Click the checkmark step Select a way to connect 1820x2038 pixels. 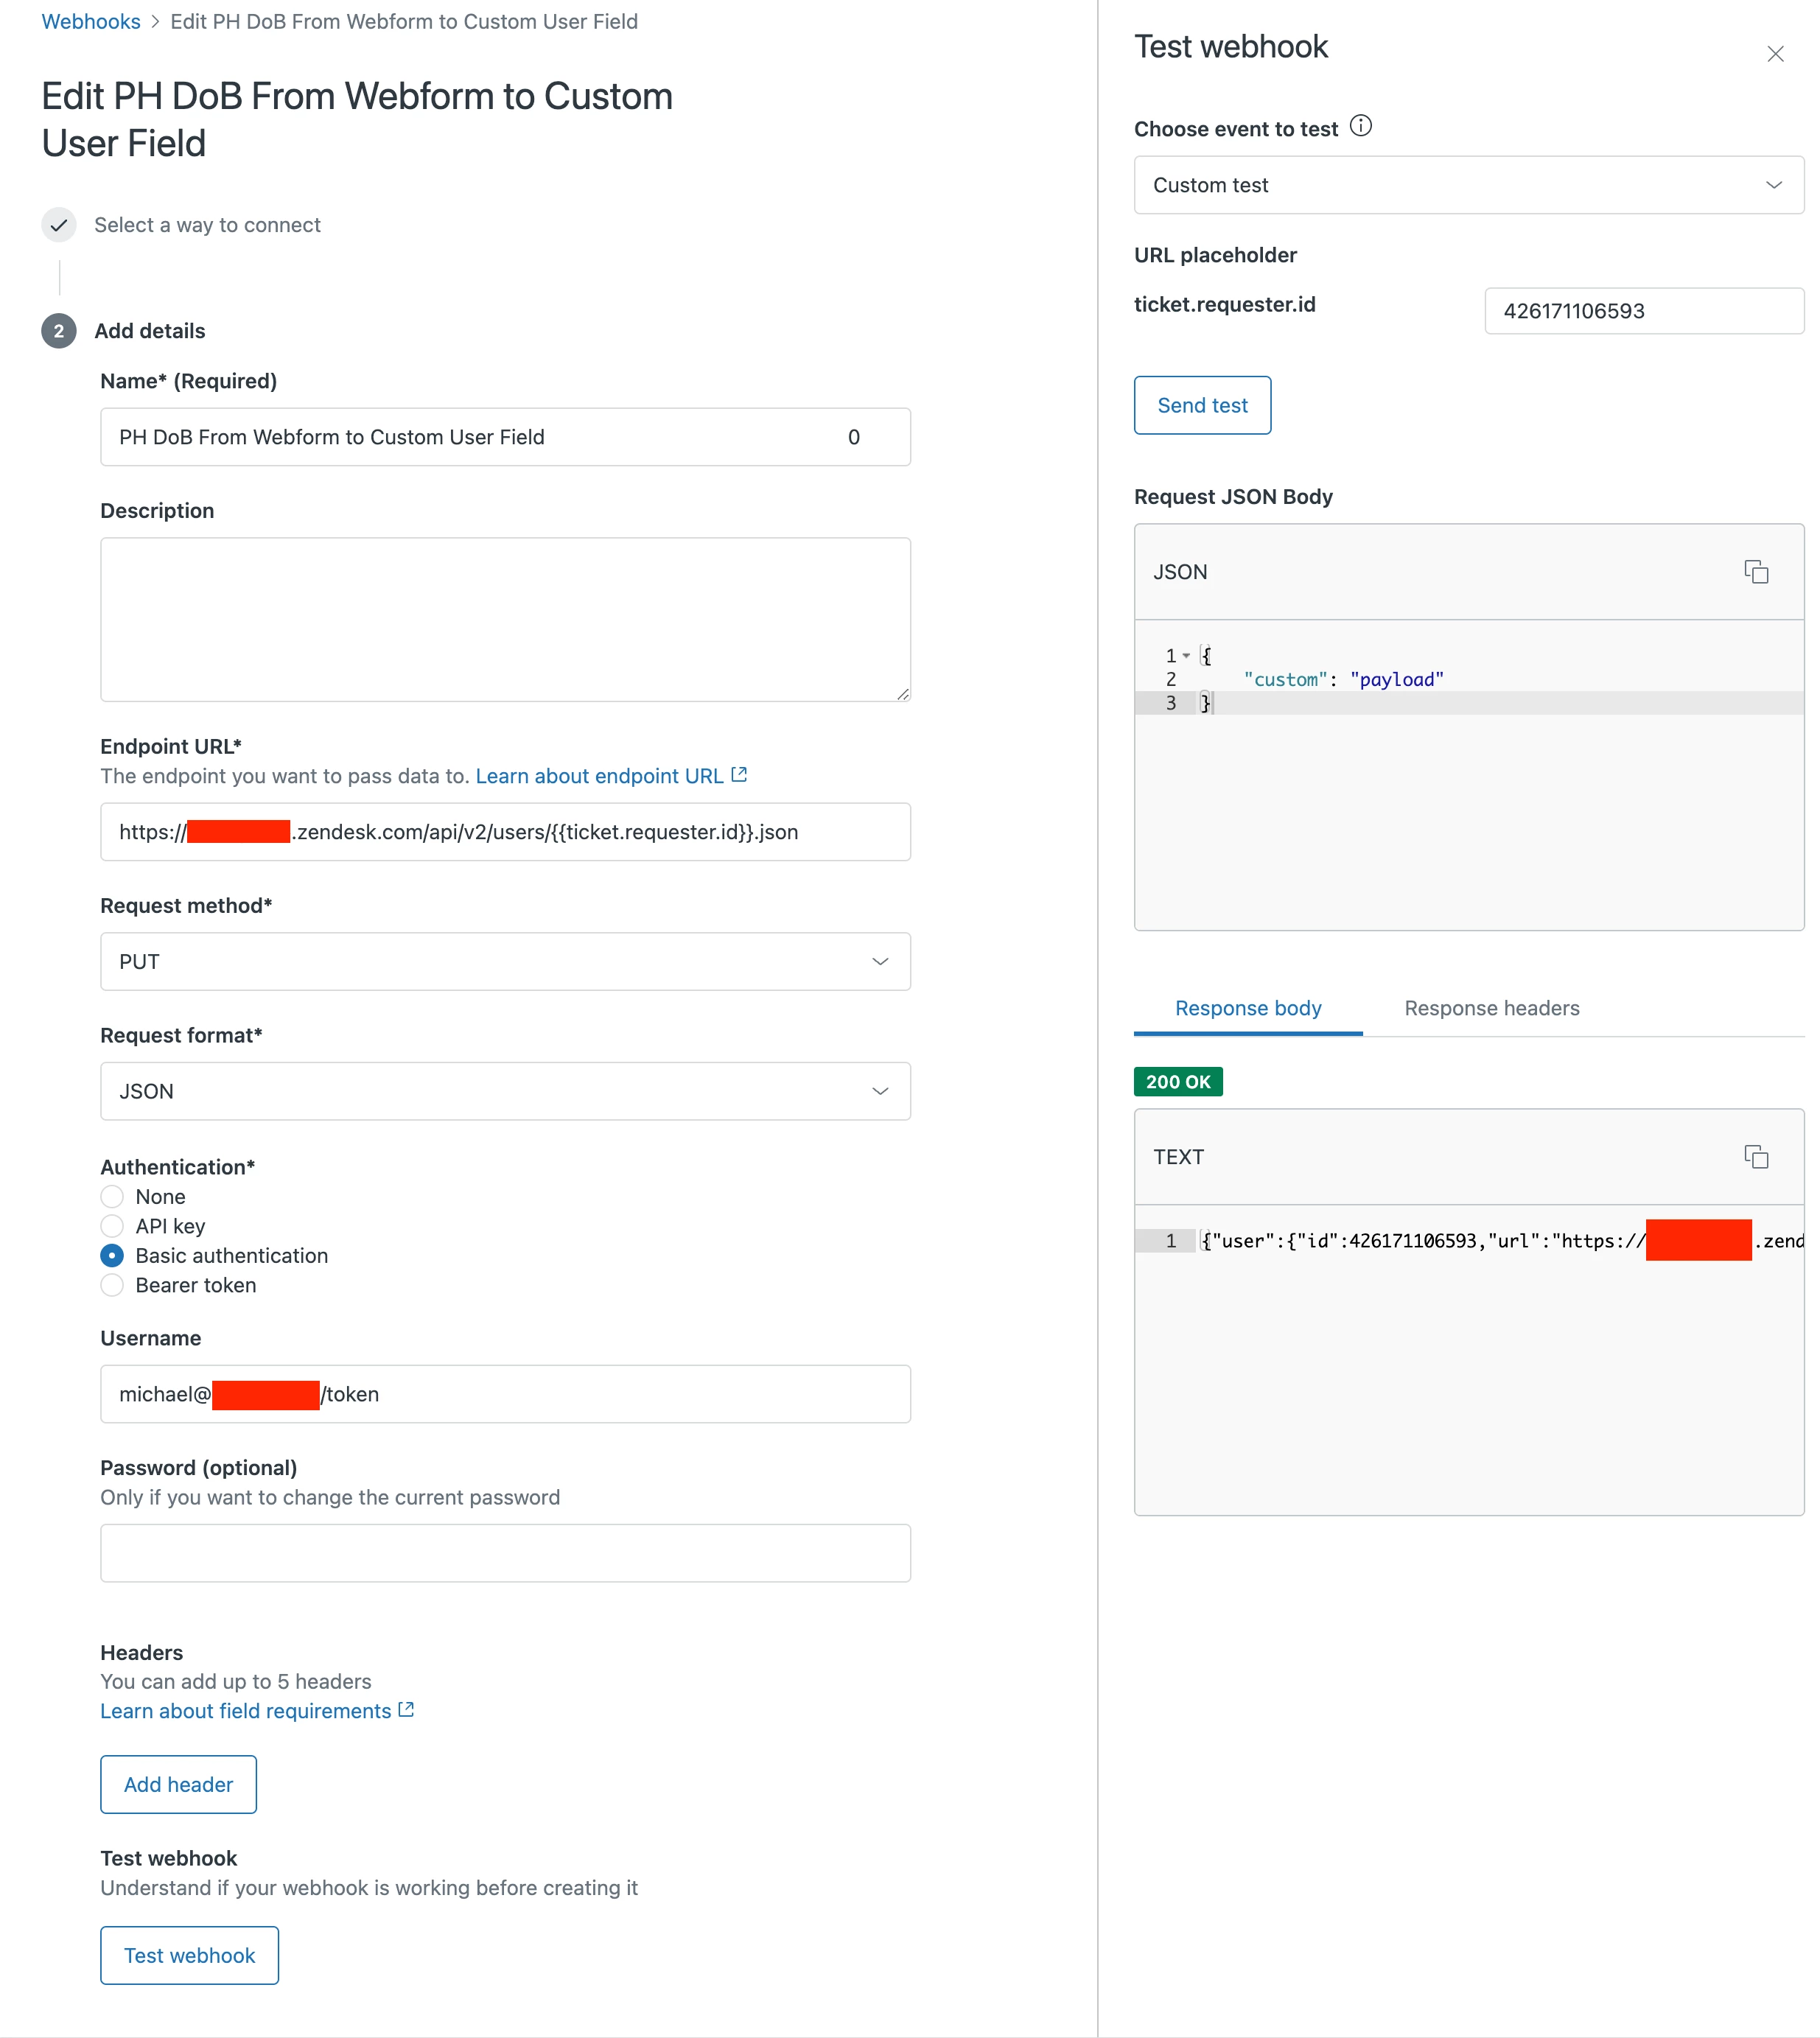coord(59,225)
